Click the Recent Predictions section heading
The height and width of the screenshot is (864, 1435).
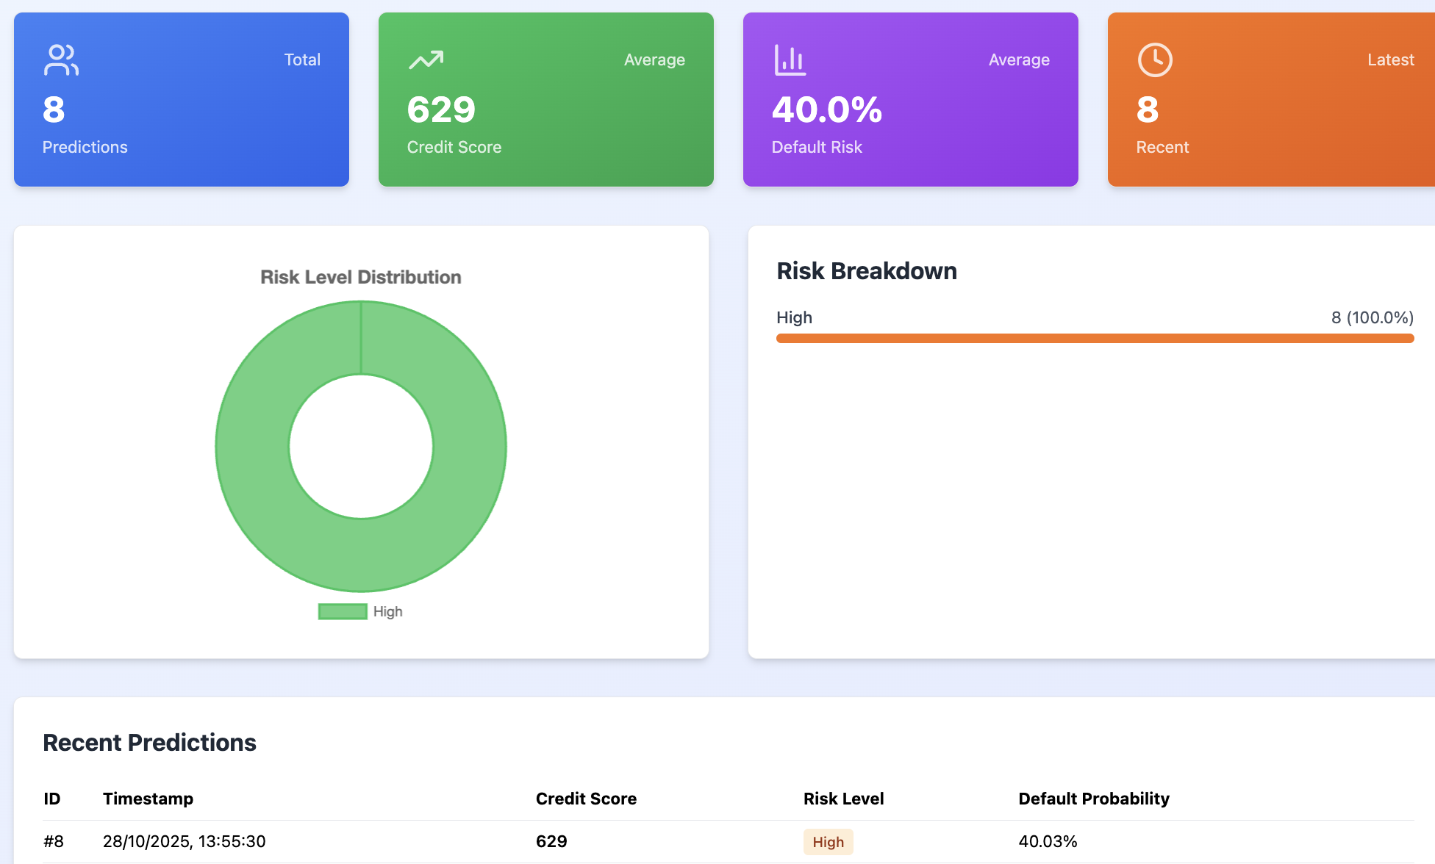tap(150, 742)
